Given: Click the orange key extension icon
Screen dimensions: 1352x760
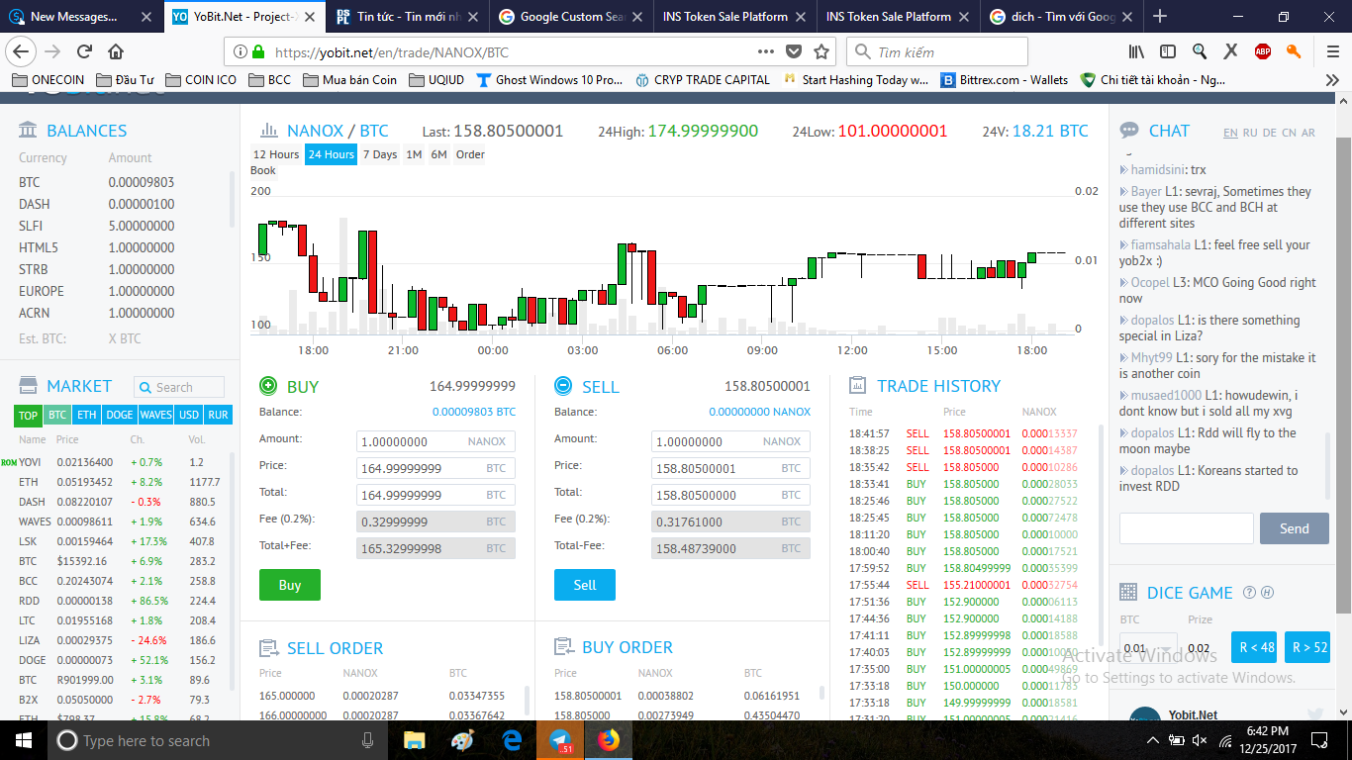Looking at the screenshot, I should [x=1293, y=51].
